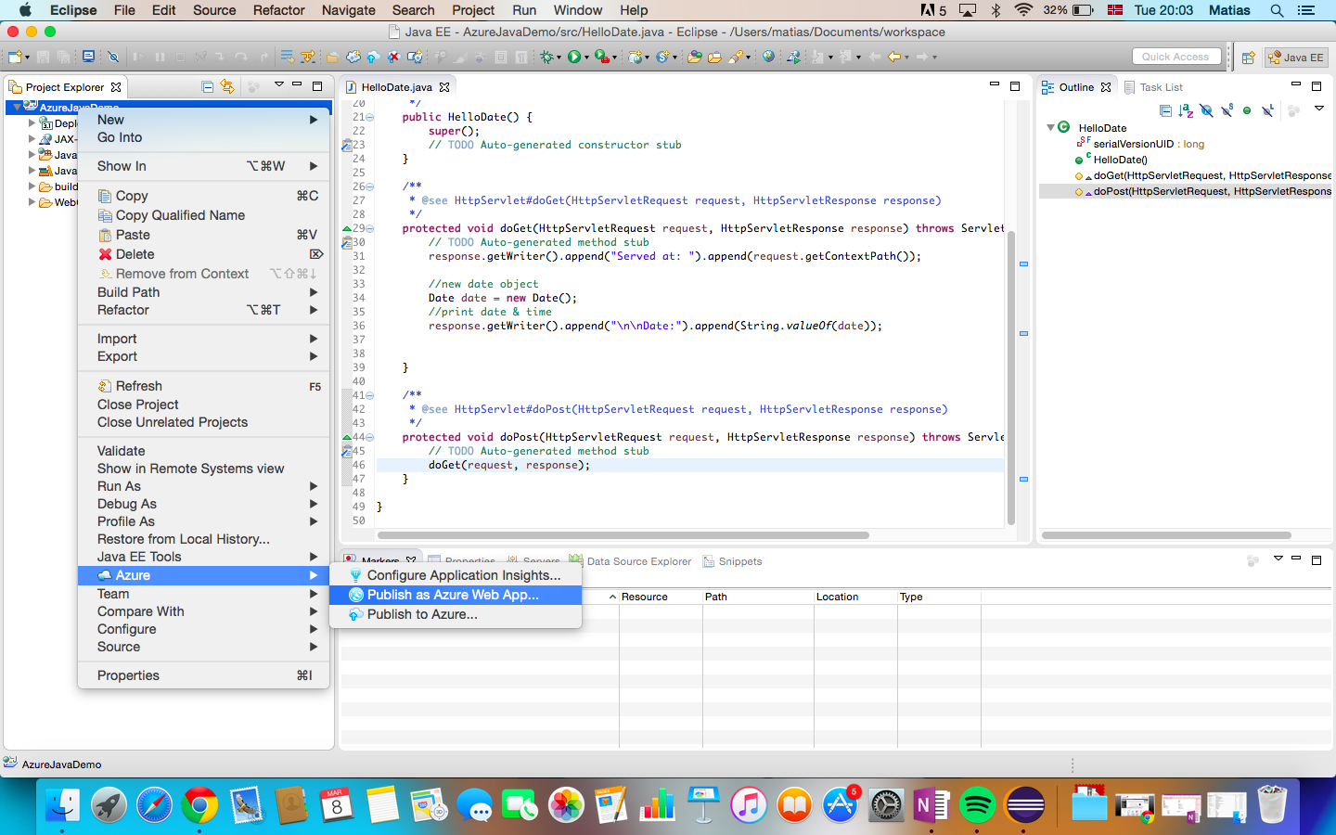Screen dimensions: 1336x835
Task: Collapse the AzureJavaDemo project tree node
Action: (17, 108)
